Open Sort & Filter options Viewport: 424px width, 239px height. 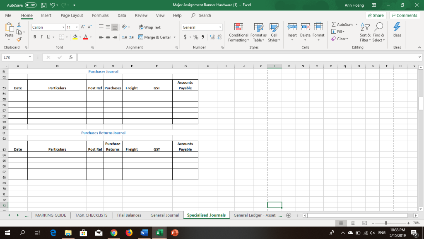(365, 32)
